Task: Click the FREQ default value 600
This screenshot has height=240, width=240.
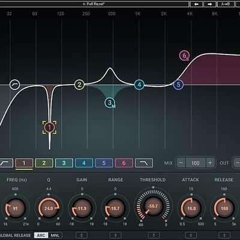Action: point(15,189)
